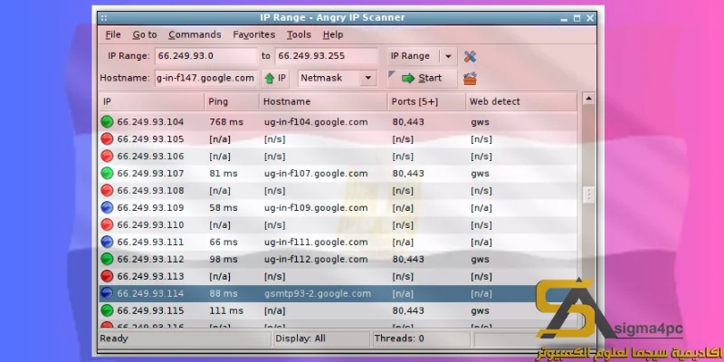The image size is (724, 362).
Task: Open the Favorites menu
Action: pos(254,34)
